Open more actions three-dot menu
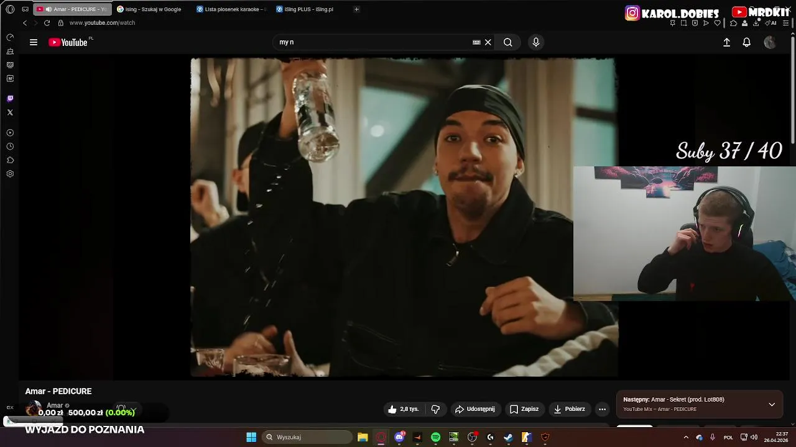Viewport: 796px width, 447px height. [602, 409]
